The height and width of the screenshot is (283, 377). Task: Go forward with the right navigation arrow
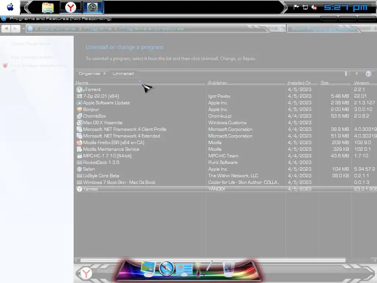point(15,28)
